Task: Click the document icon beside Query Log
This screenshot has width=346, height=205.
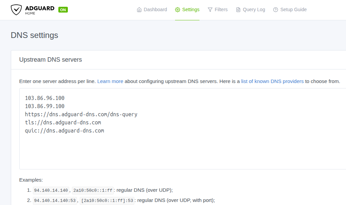Action: click(x=238, y=10)
